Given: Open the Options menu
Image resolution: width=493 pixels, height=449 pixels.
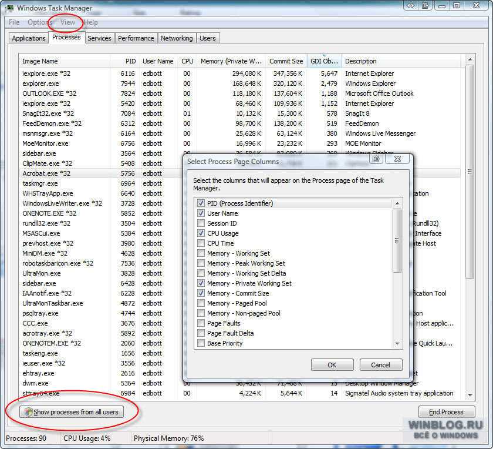Looking at the screenshot, I should 39,22.
